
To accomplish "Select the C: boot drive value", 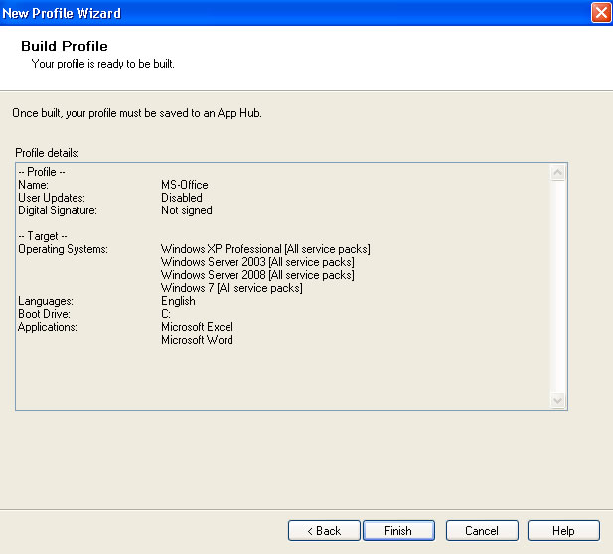I will pos(166,314).
